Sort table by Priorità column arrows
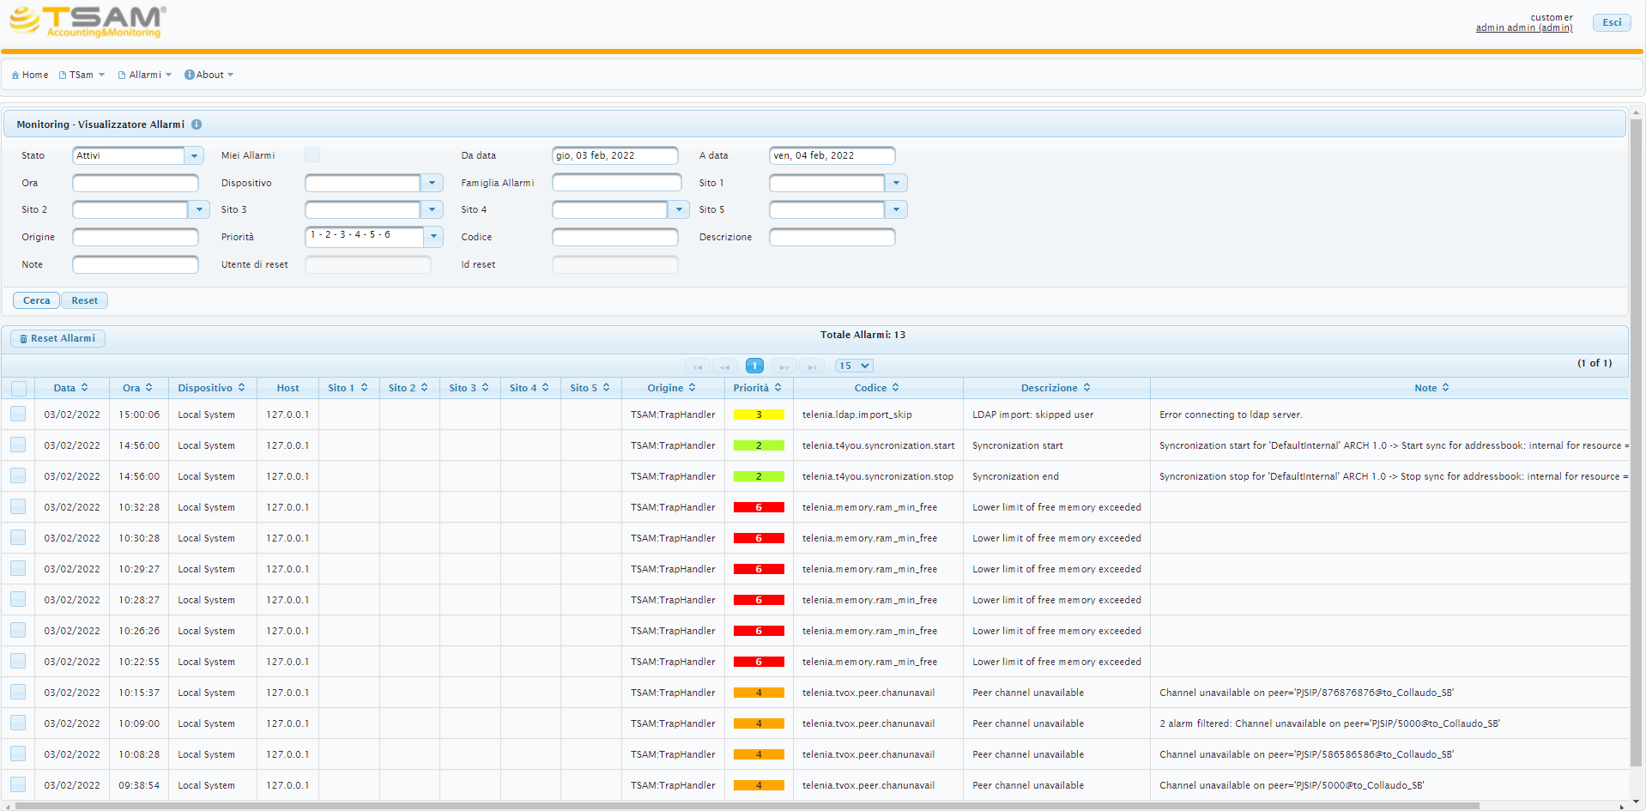The image size is (1646, 811). (x=778, y=388)
